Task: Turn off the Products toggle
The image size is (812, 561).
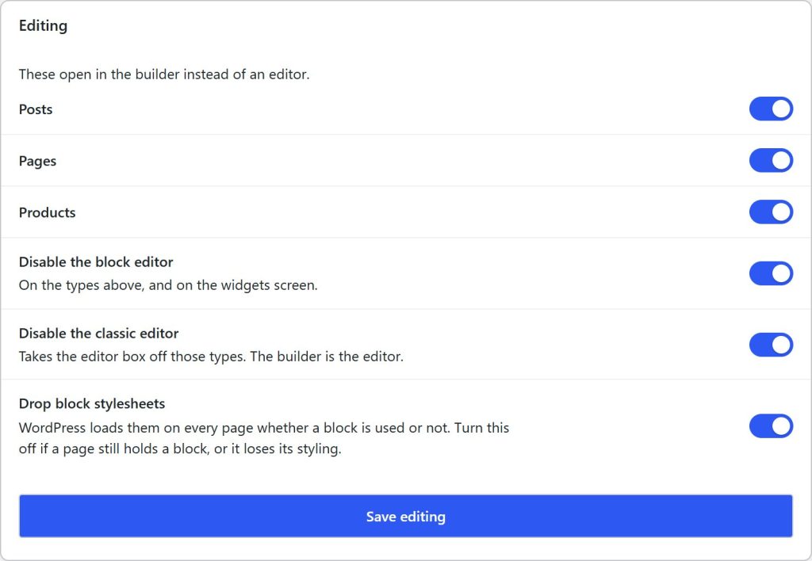Action: tap(771, 212)
